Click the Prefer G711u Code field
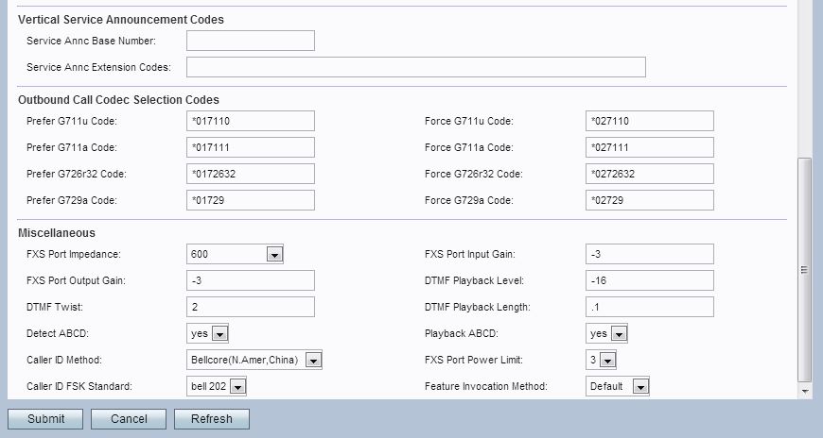This screenshot has height=438, width=823. [x=250, y=121]
